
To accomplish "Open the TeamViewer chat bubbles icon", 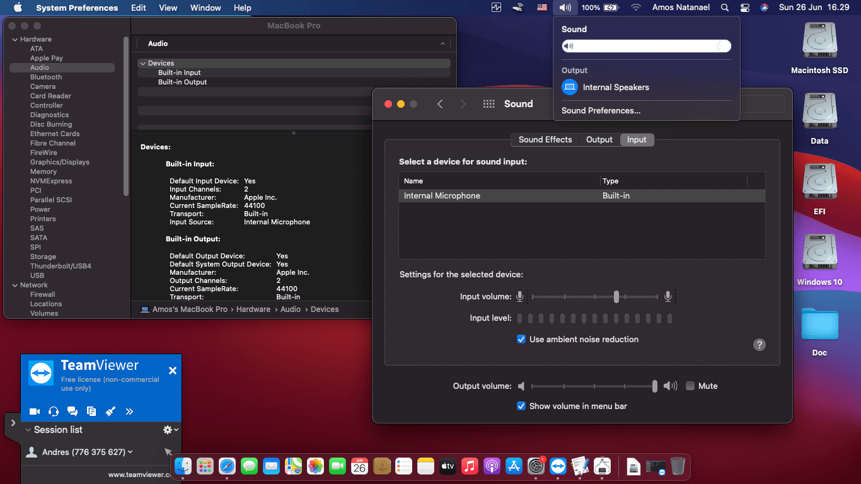I will 72,412.
